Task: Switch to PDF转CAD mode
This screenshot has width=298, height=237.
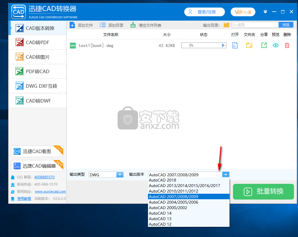Action: [x=37, y=71]
